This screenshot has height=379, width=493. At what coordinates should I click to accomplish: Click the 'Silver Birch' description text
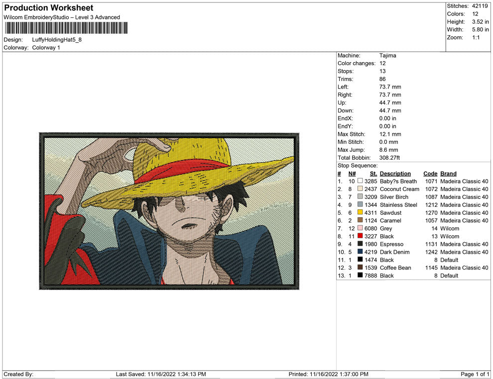point(394,197)
